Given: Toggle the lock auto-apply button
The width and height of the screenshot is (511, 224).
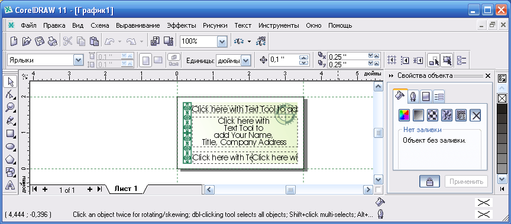Looking at the screenshot, I should pos(429,182).
